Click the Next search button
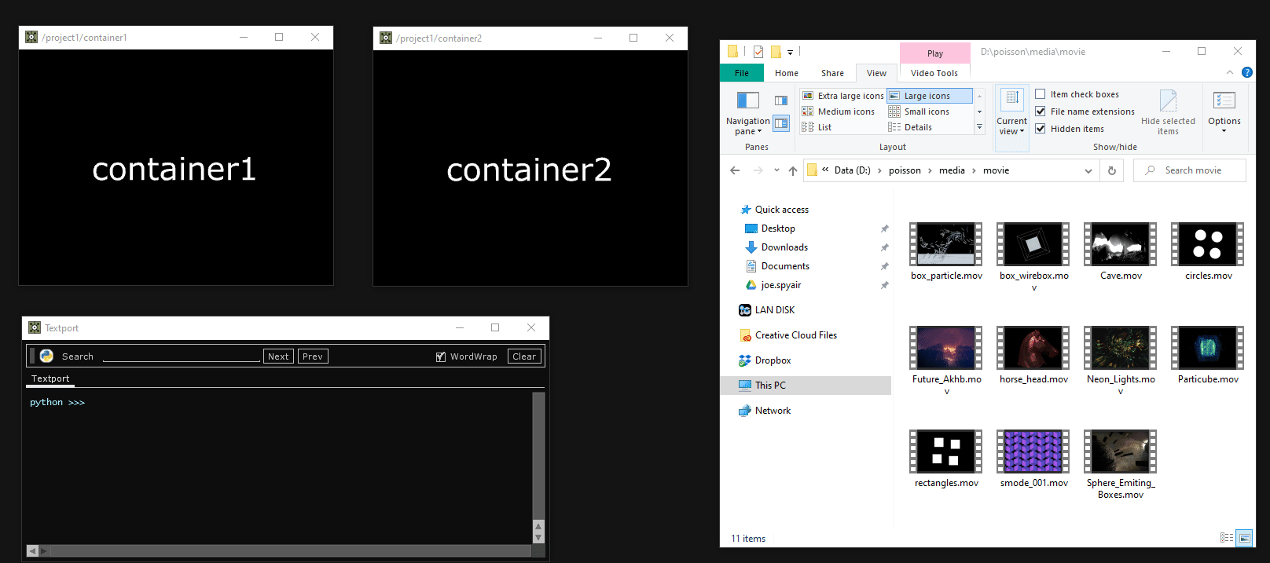 point(278,356)
